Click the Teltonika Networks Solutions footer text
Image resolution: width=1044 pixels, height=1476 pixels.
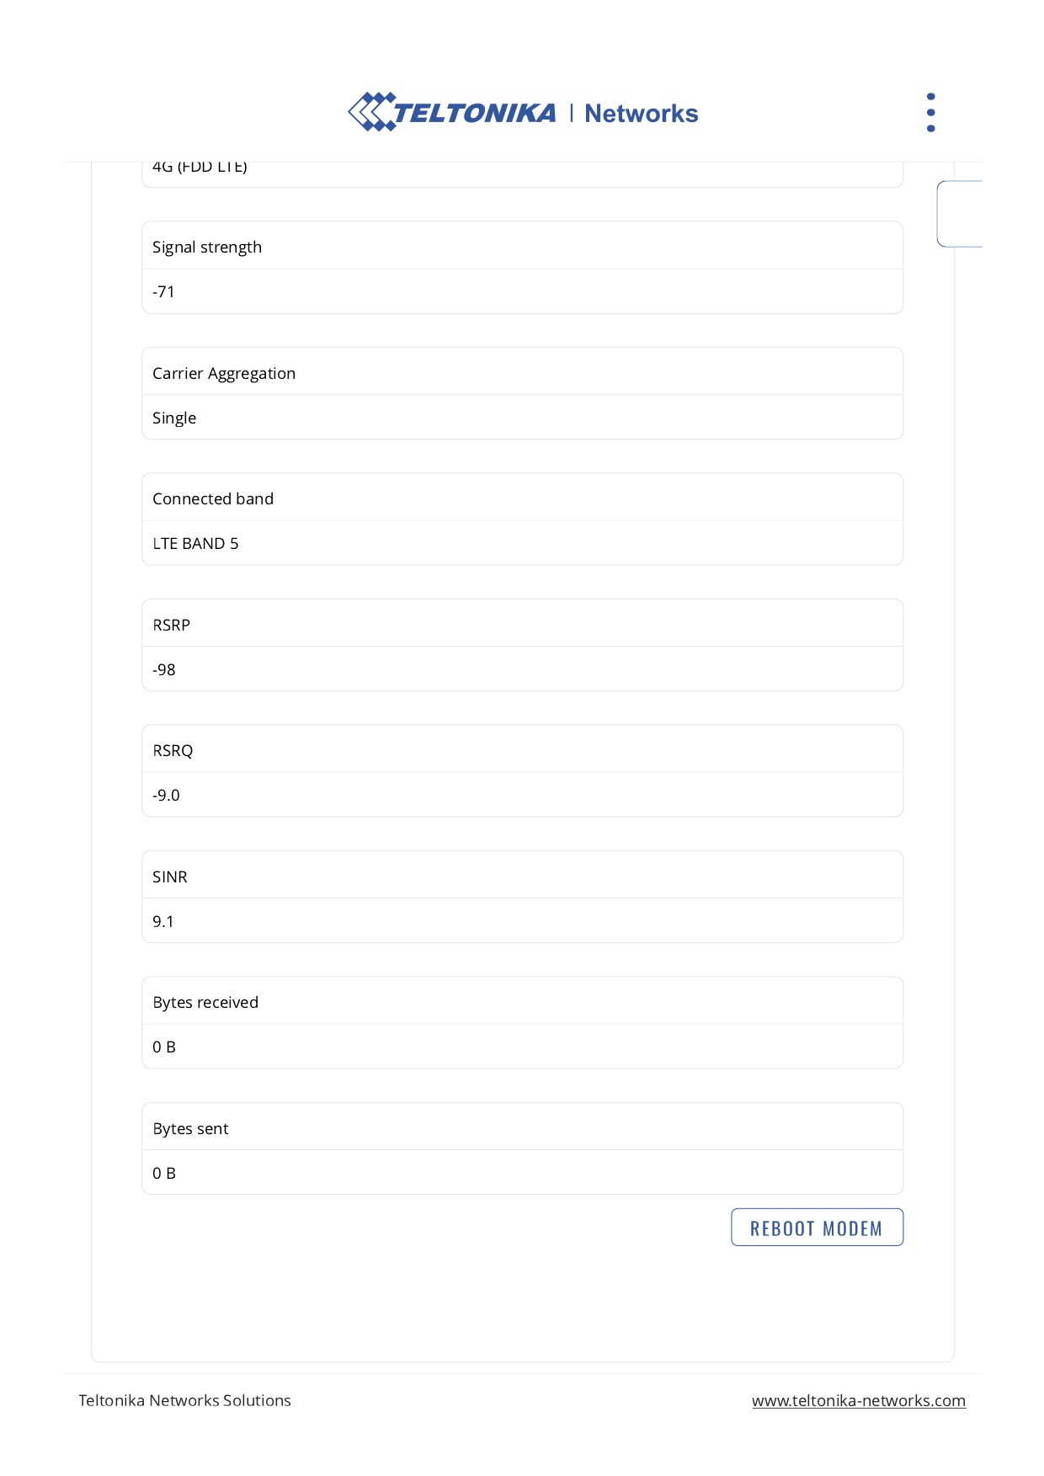tap(185, 1400)
